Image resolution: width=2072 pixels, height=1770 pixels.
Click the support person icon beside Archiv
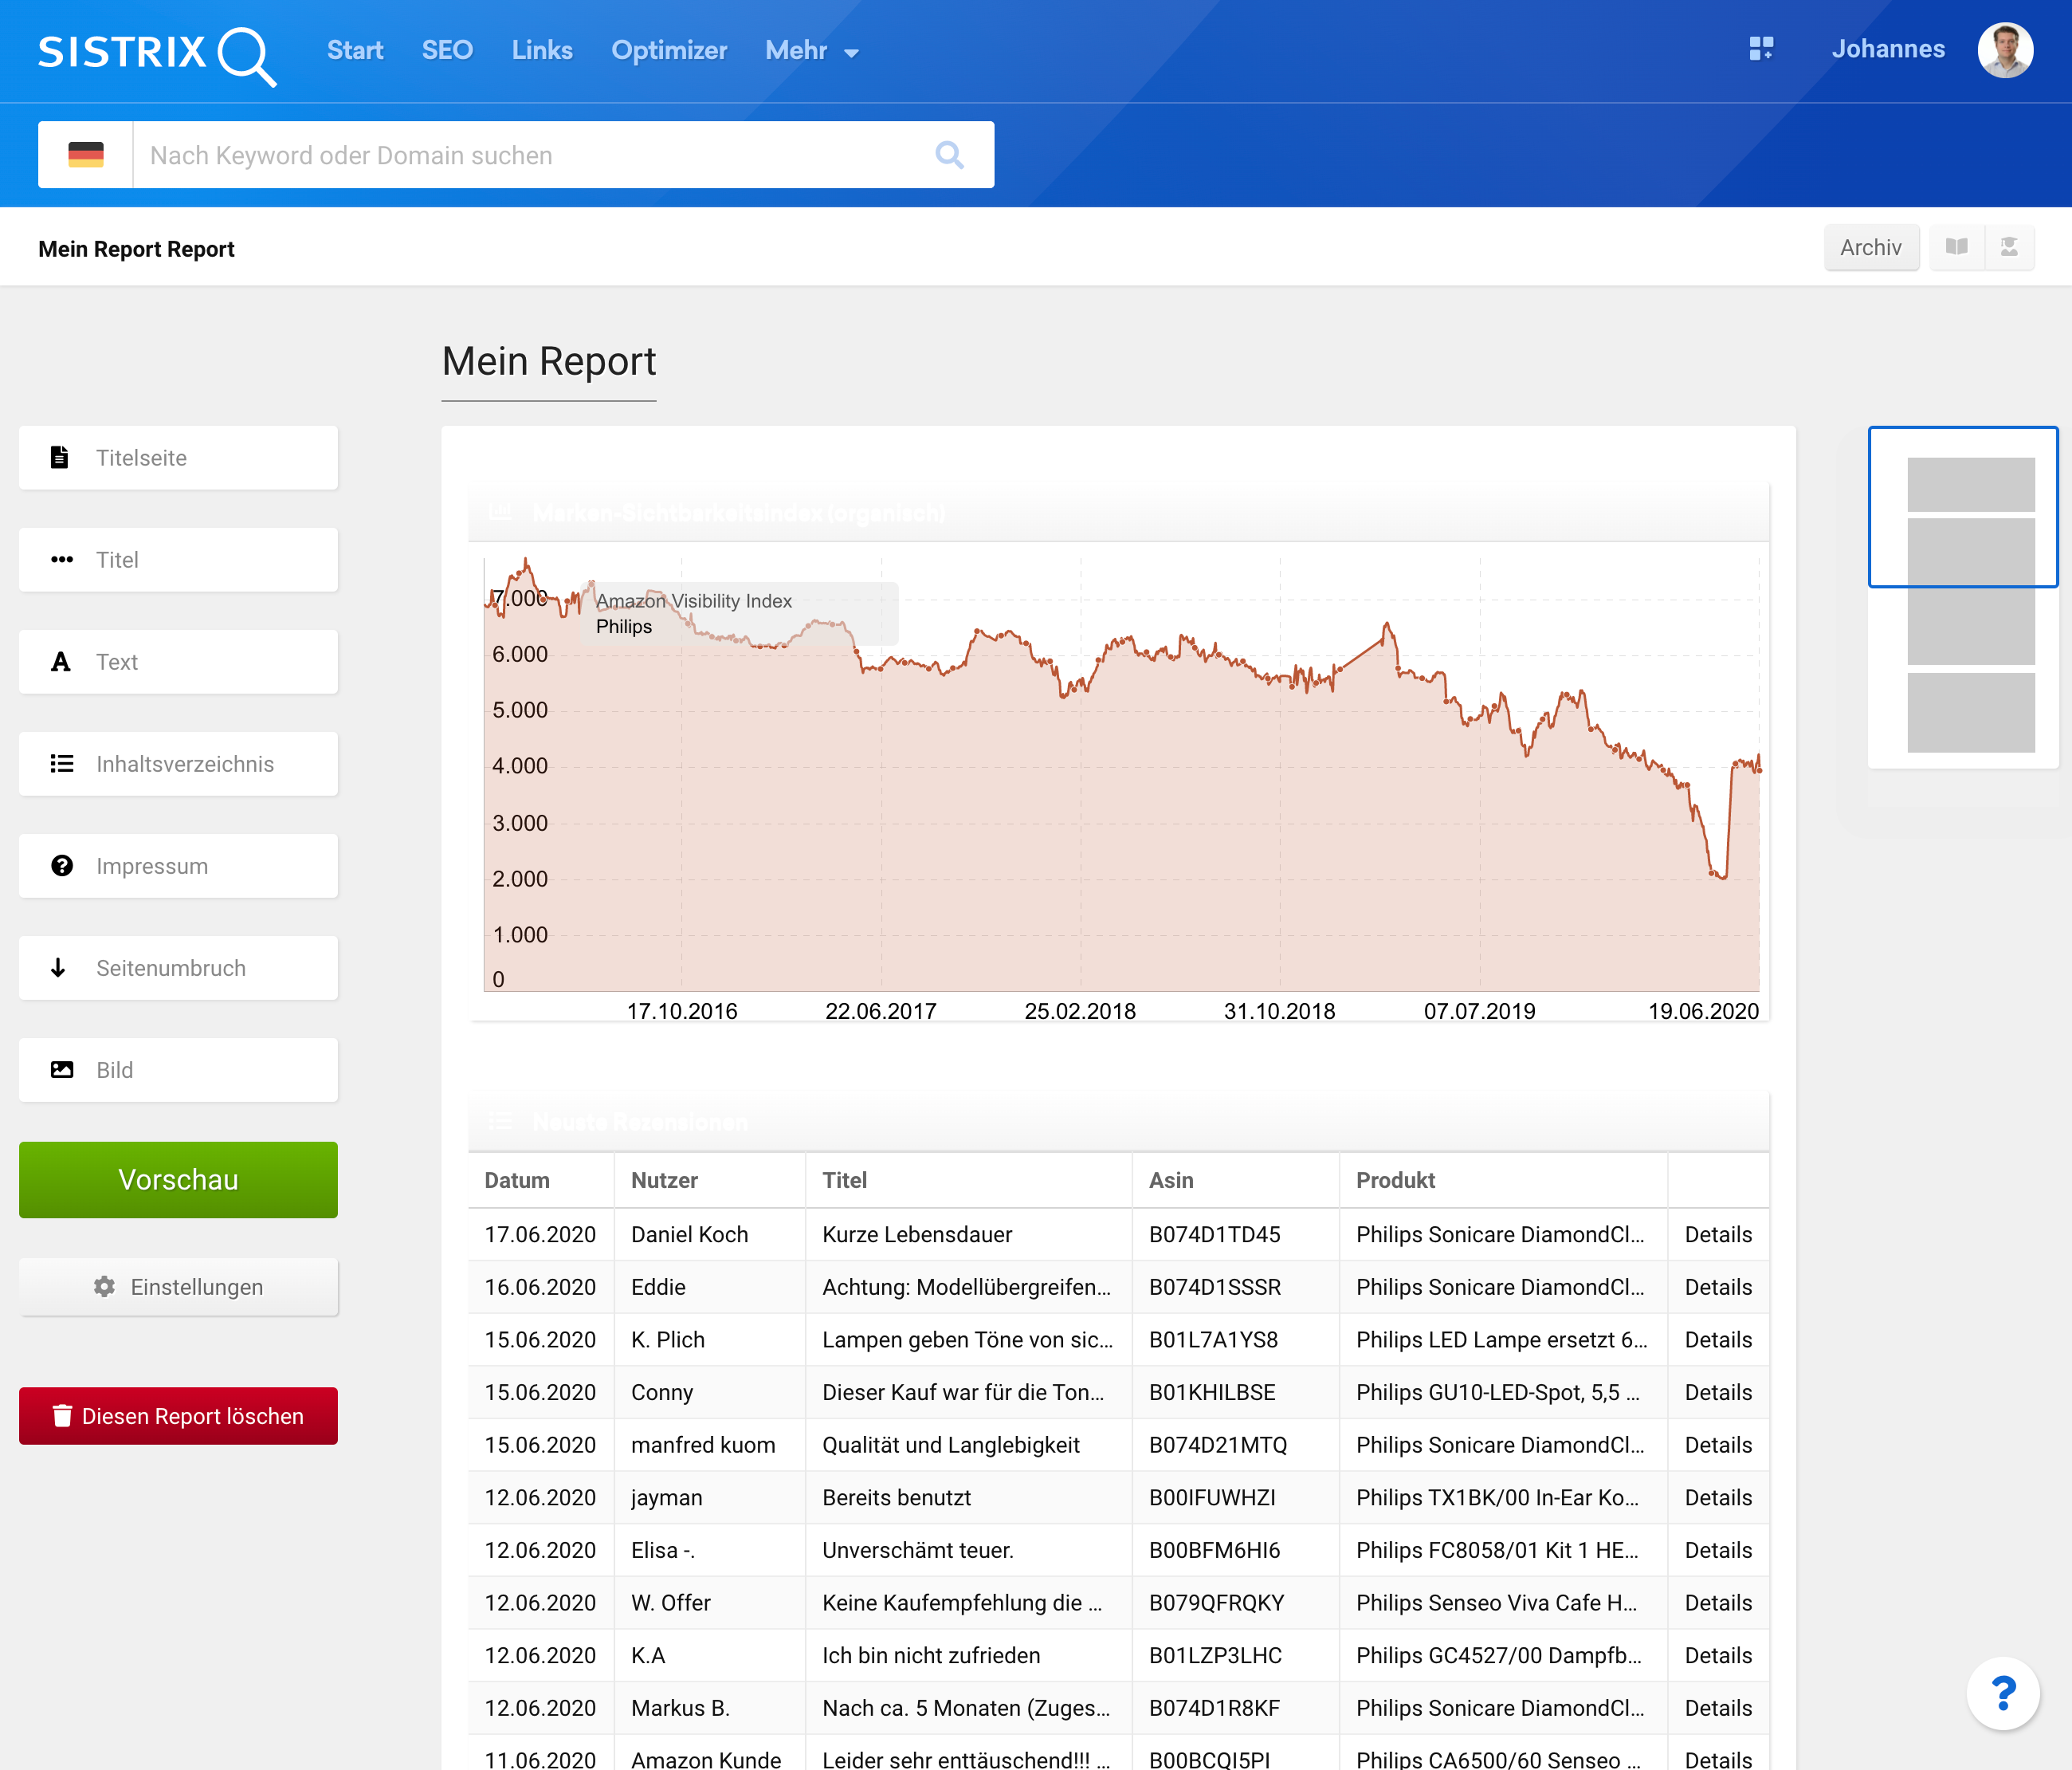[2008, 247]
